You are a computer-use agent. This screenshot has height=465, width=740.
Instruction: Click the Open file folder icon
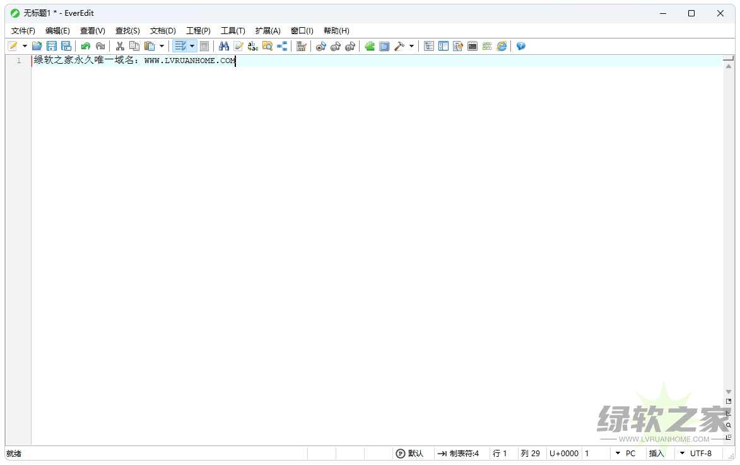point(37,46)
